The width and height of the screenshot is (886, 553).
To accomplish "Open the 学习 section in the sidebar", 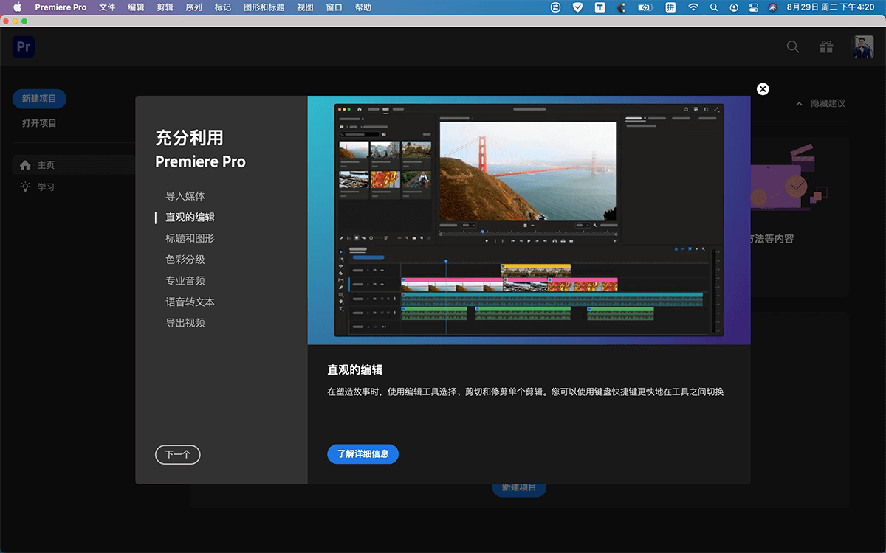I will [37, 187].
